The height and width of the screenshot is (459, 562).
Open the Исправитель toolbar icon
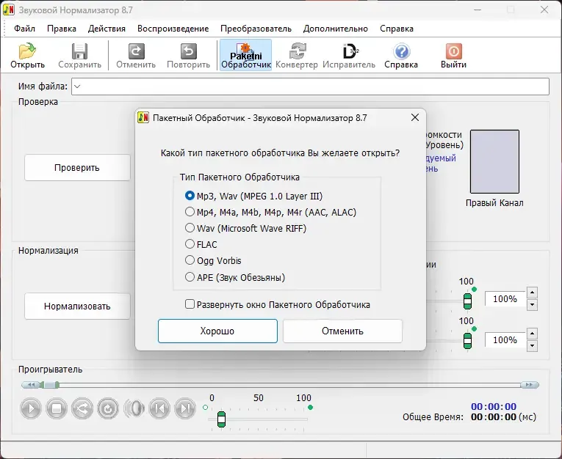pyautogui.click(x=350, y=51)
